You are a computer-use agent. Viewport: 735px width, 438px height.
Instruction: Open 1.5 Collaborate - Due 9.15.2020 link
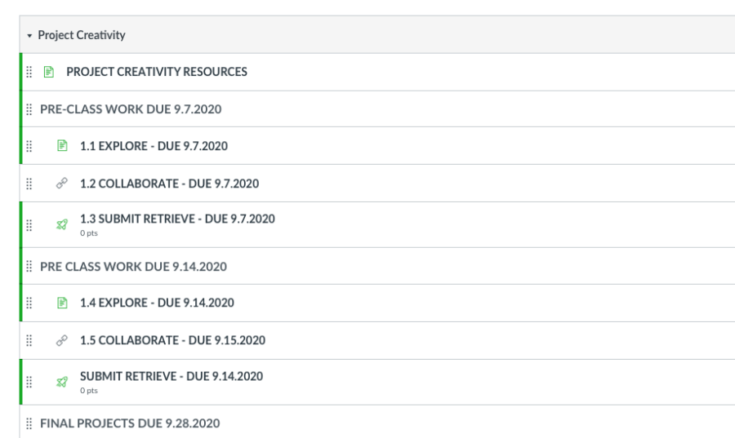(172, 340)
